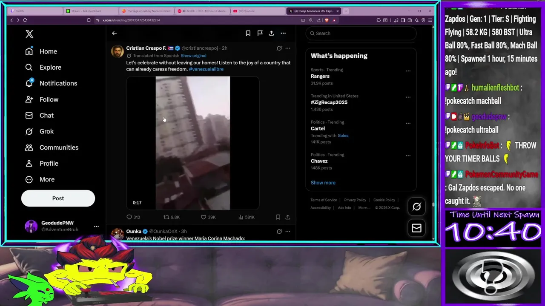This screenshot has width=545, height=306.
Task: Click Show more under What's happening
Action: pyautogui.click(x=323, y=183)
